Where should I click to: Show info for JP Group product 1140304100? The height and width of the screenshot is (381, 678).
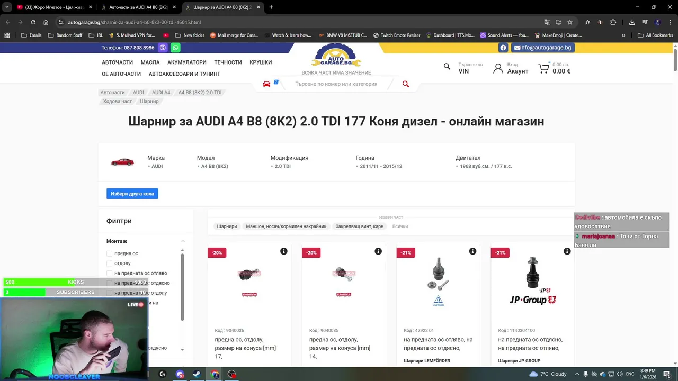point(567,251)
